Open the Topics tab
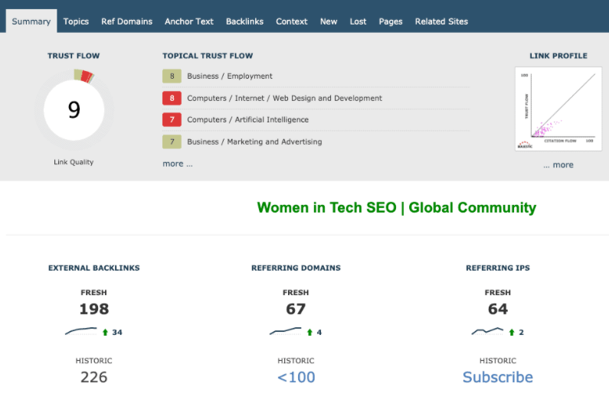Screen dimensions: 609x393 [x=76, y=21]
